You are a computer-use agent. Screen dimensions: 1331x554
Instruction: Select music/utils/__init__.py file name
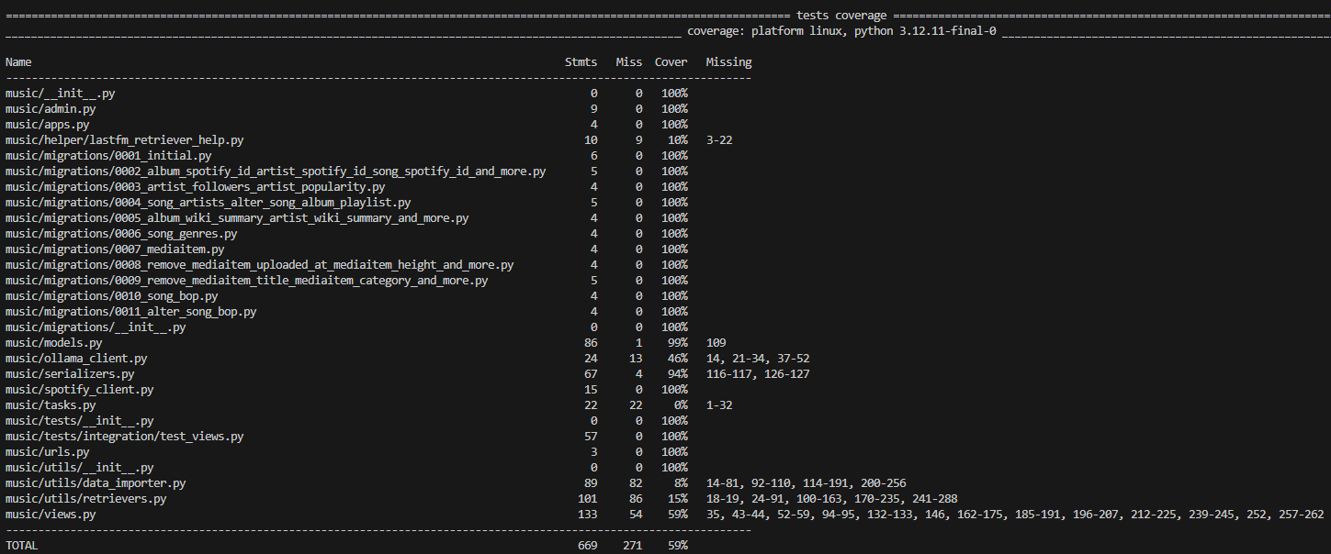80,468
